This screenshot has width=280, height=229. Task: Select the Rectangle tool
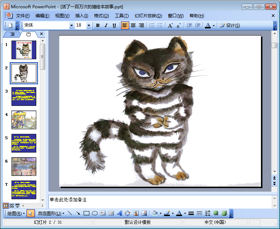tap(87, 213)
